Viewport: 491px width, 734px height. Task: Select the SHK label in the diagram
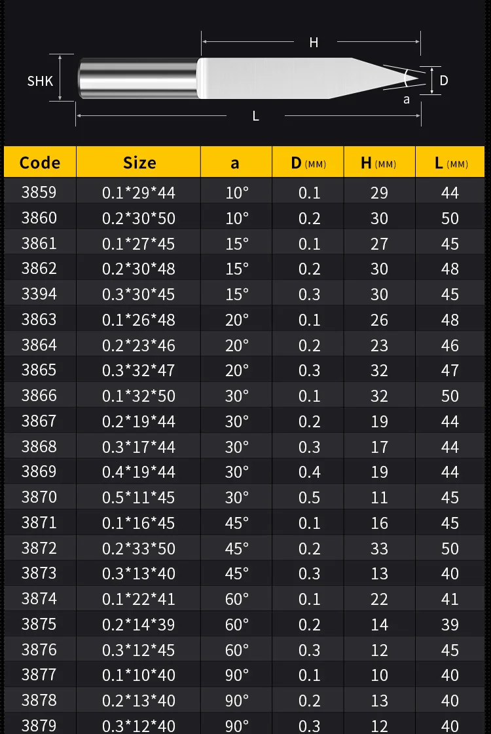(40, 81)
